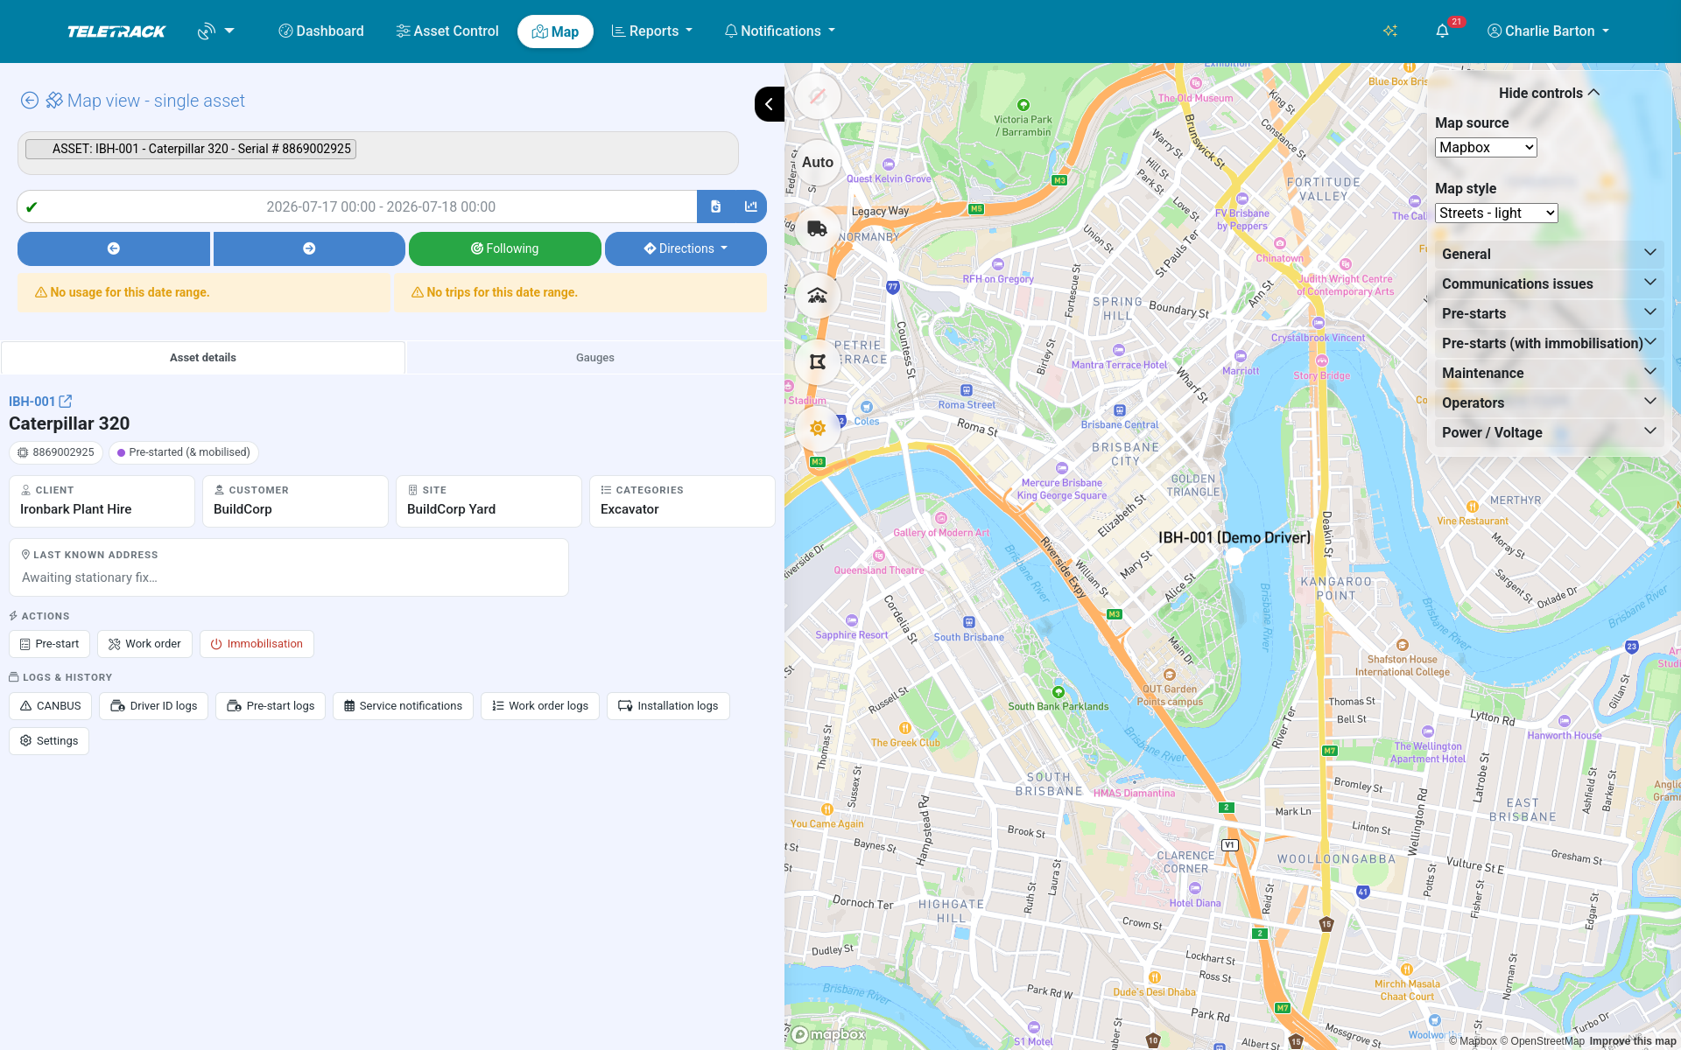Viewport: 1681px width, 1050px height.
Task: Open CANBUS logs
Action: pyautogui.click(x=51, y=706)
